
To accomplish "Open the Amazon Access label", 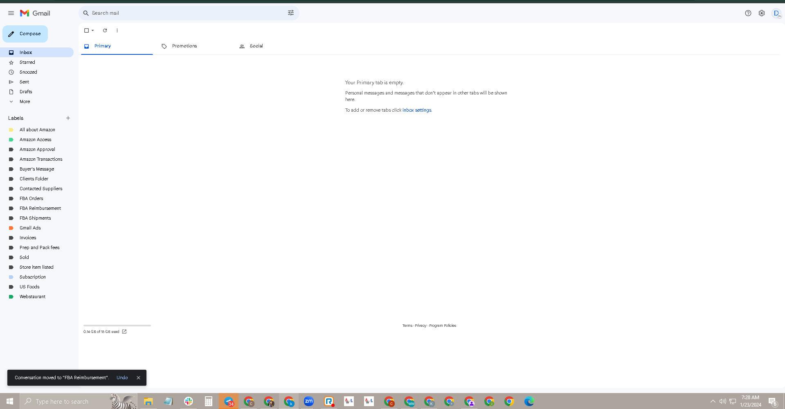I will pos(37,139).
